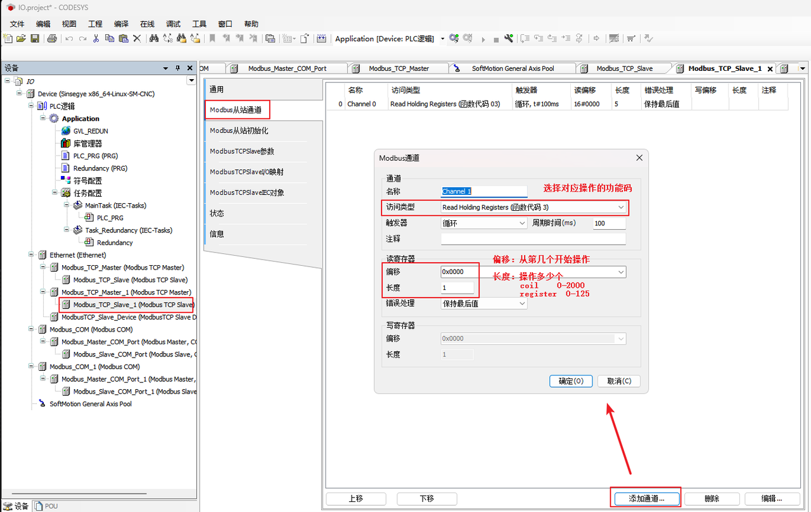The width and height of the screenshot is (811, 512).
Task: Collapse the 任务配置 tree node
Action: (x=55, y=193)
